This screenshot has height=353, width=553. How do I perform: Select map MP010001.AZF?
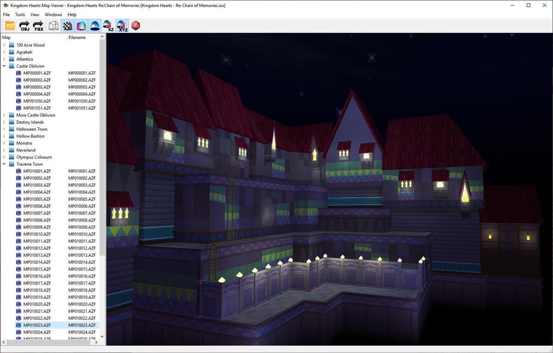click(37, 171)
